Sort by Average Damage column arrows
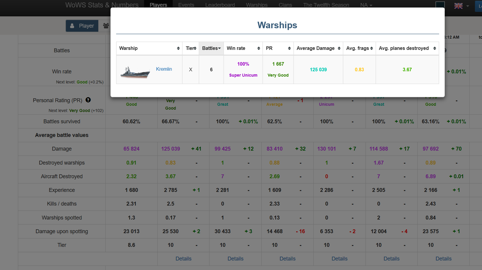482x270 pixels. pos(339,48)
